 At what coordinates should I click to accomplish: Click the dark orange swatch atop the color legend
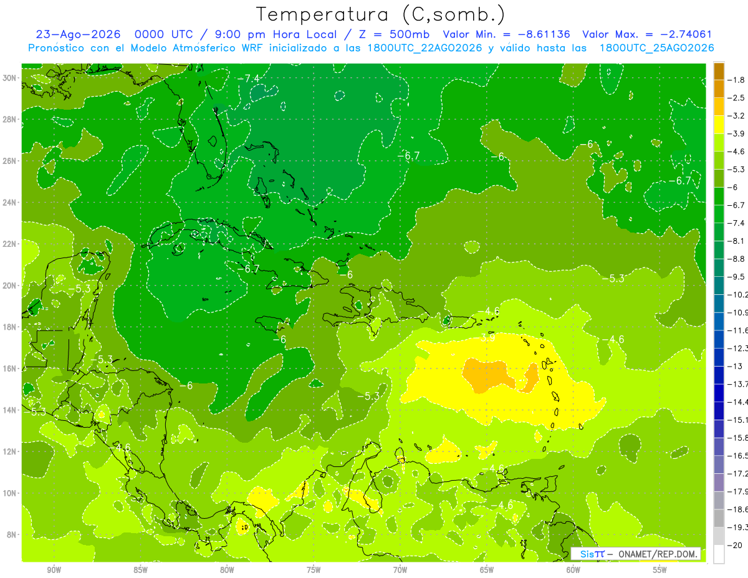(719, 70)
